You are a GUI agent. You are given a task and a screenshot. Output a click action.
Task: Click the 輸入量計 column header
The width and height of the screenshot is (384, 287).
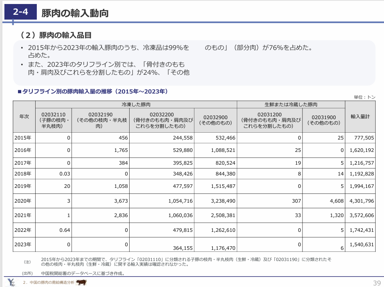pos(360,117)
